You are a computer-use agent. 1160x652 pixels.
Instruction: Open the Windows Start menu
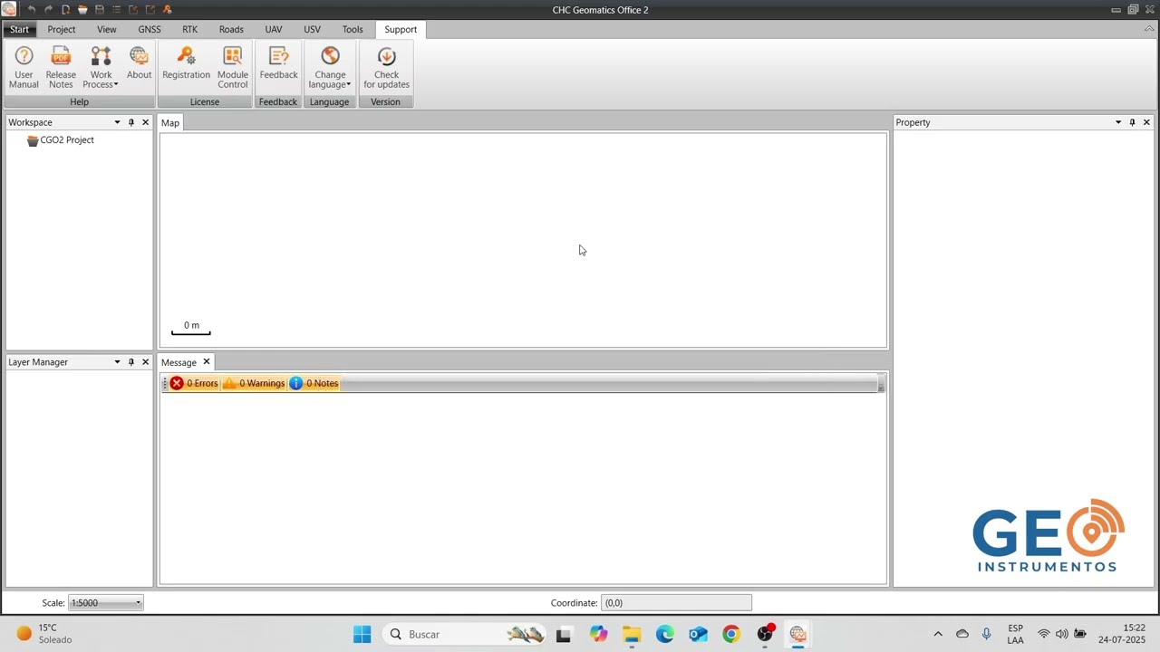[x=362, y=634]
